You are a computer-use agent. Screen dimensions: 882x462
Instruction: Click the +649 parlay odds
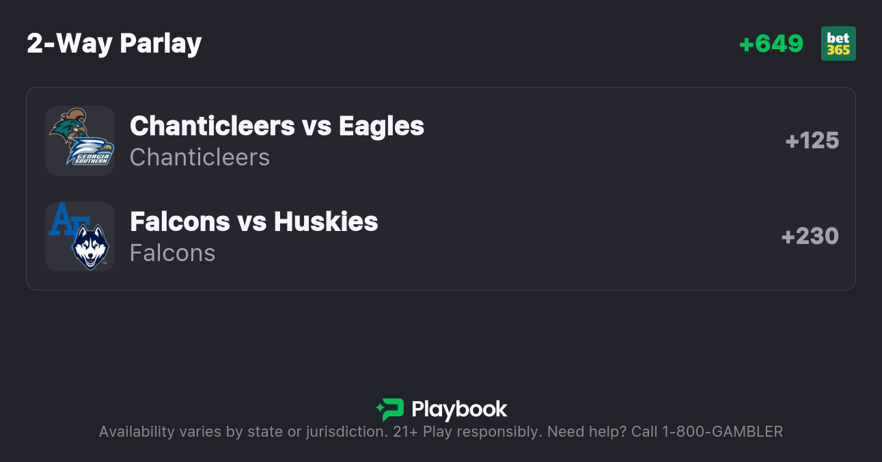pos(771,43)
